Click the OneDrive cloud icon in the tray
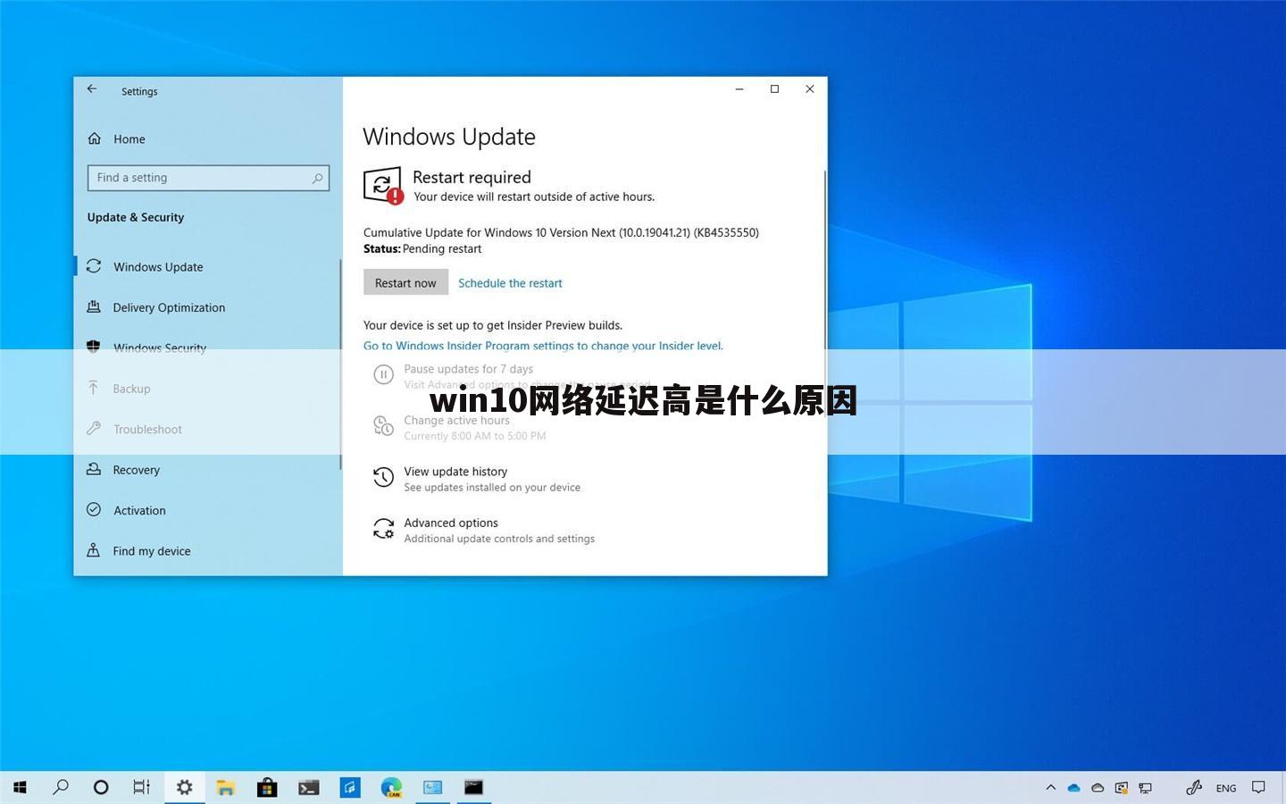Image resolution: width=1286 pixels, height=804 pixels. pyautogui.click(x=1073, y=787)
